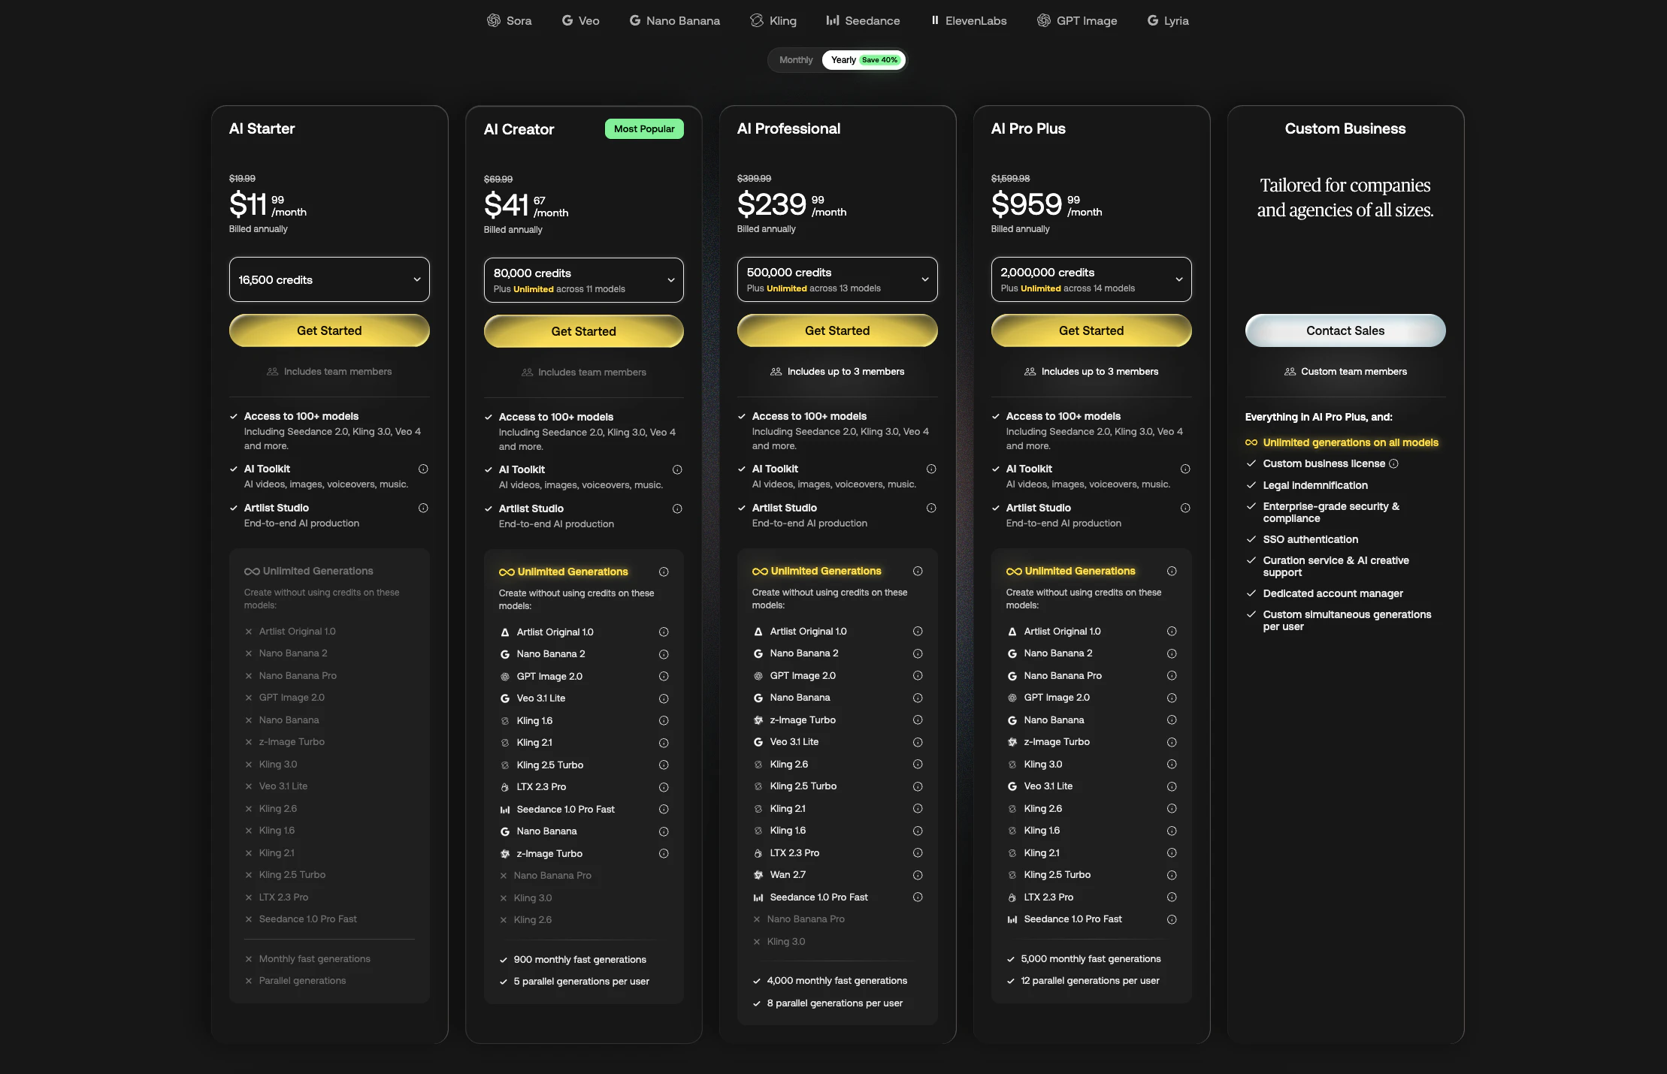This screenshot has height=1074, width=1667.
Task: Click "Dedicated account manager" feature text
Action: pyautogui.click(x=1333, y=593)
